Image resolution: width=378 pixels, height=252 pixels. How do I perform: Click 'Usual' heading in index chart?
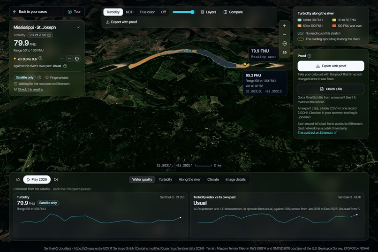200,203
